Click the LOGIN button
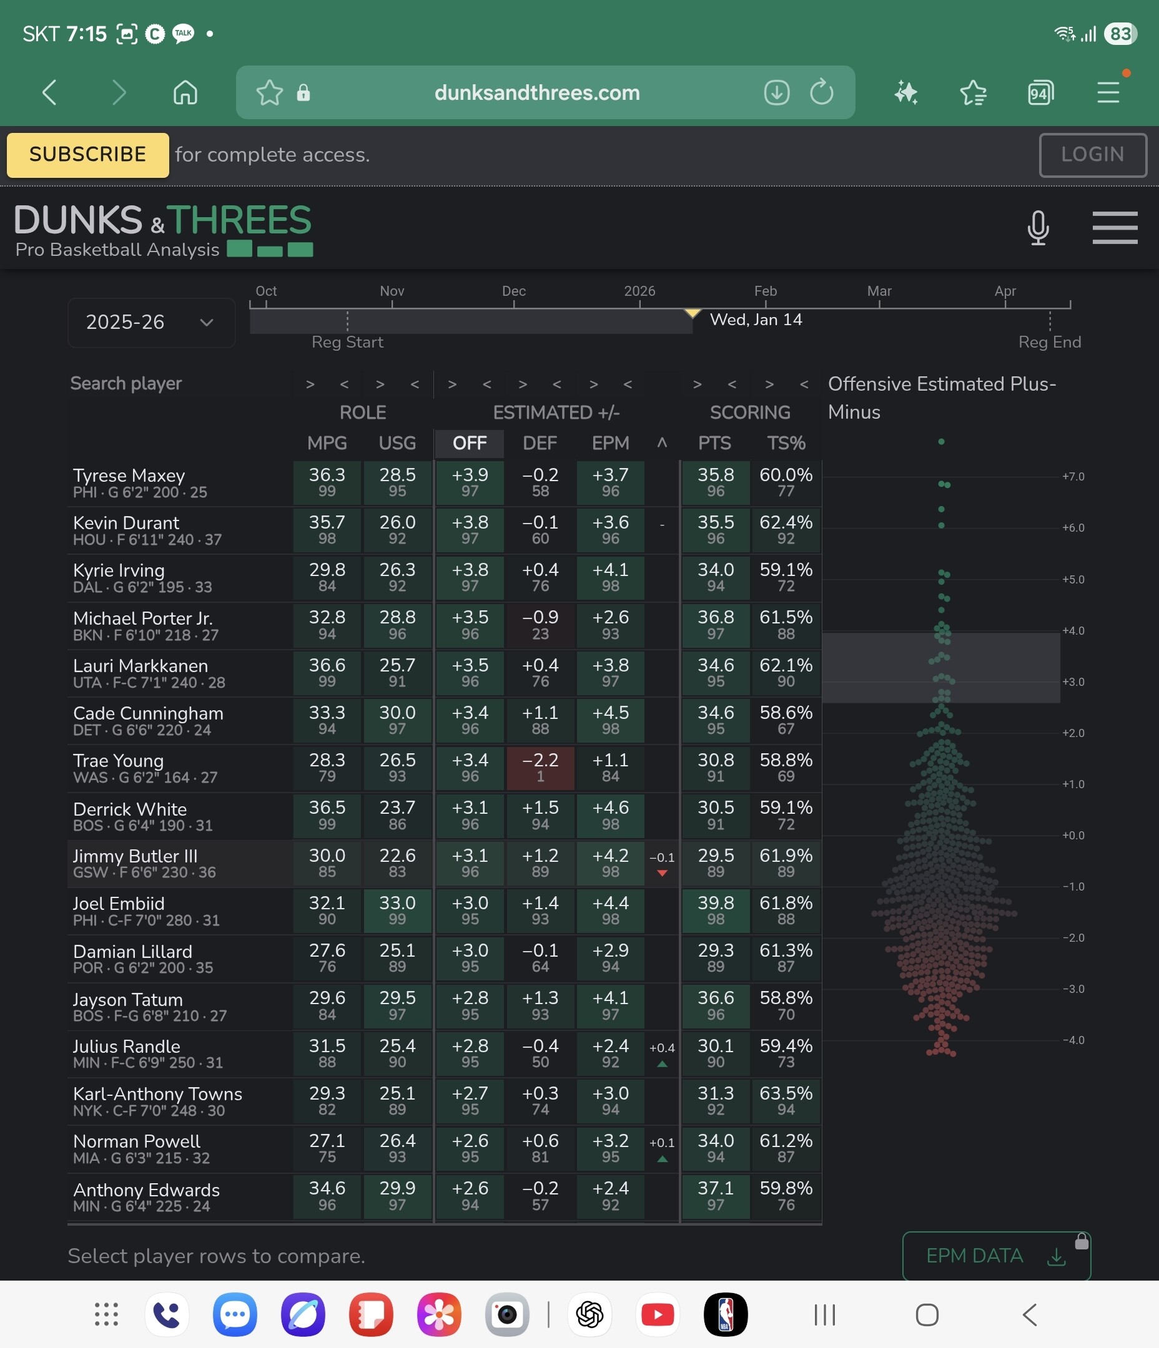The height and width of the screenshot is (1348, 1159). tap(1093, 155)
